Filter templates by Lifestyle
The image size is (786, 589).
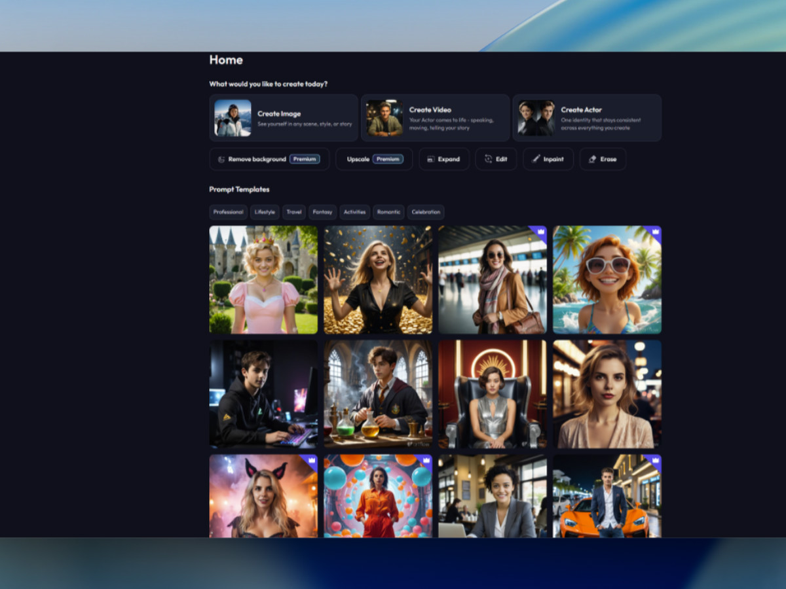[x=265, y=212]
